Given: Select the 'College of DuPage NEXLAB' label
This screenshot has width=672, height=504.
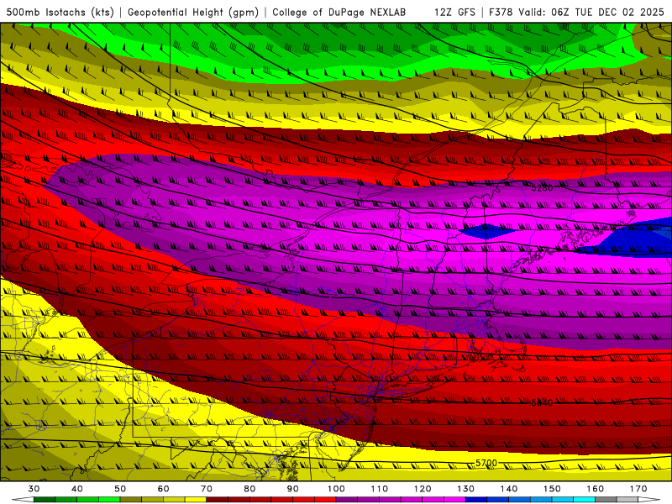Looking at the screenshot, I should 339,12.
